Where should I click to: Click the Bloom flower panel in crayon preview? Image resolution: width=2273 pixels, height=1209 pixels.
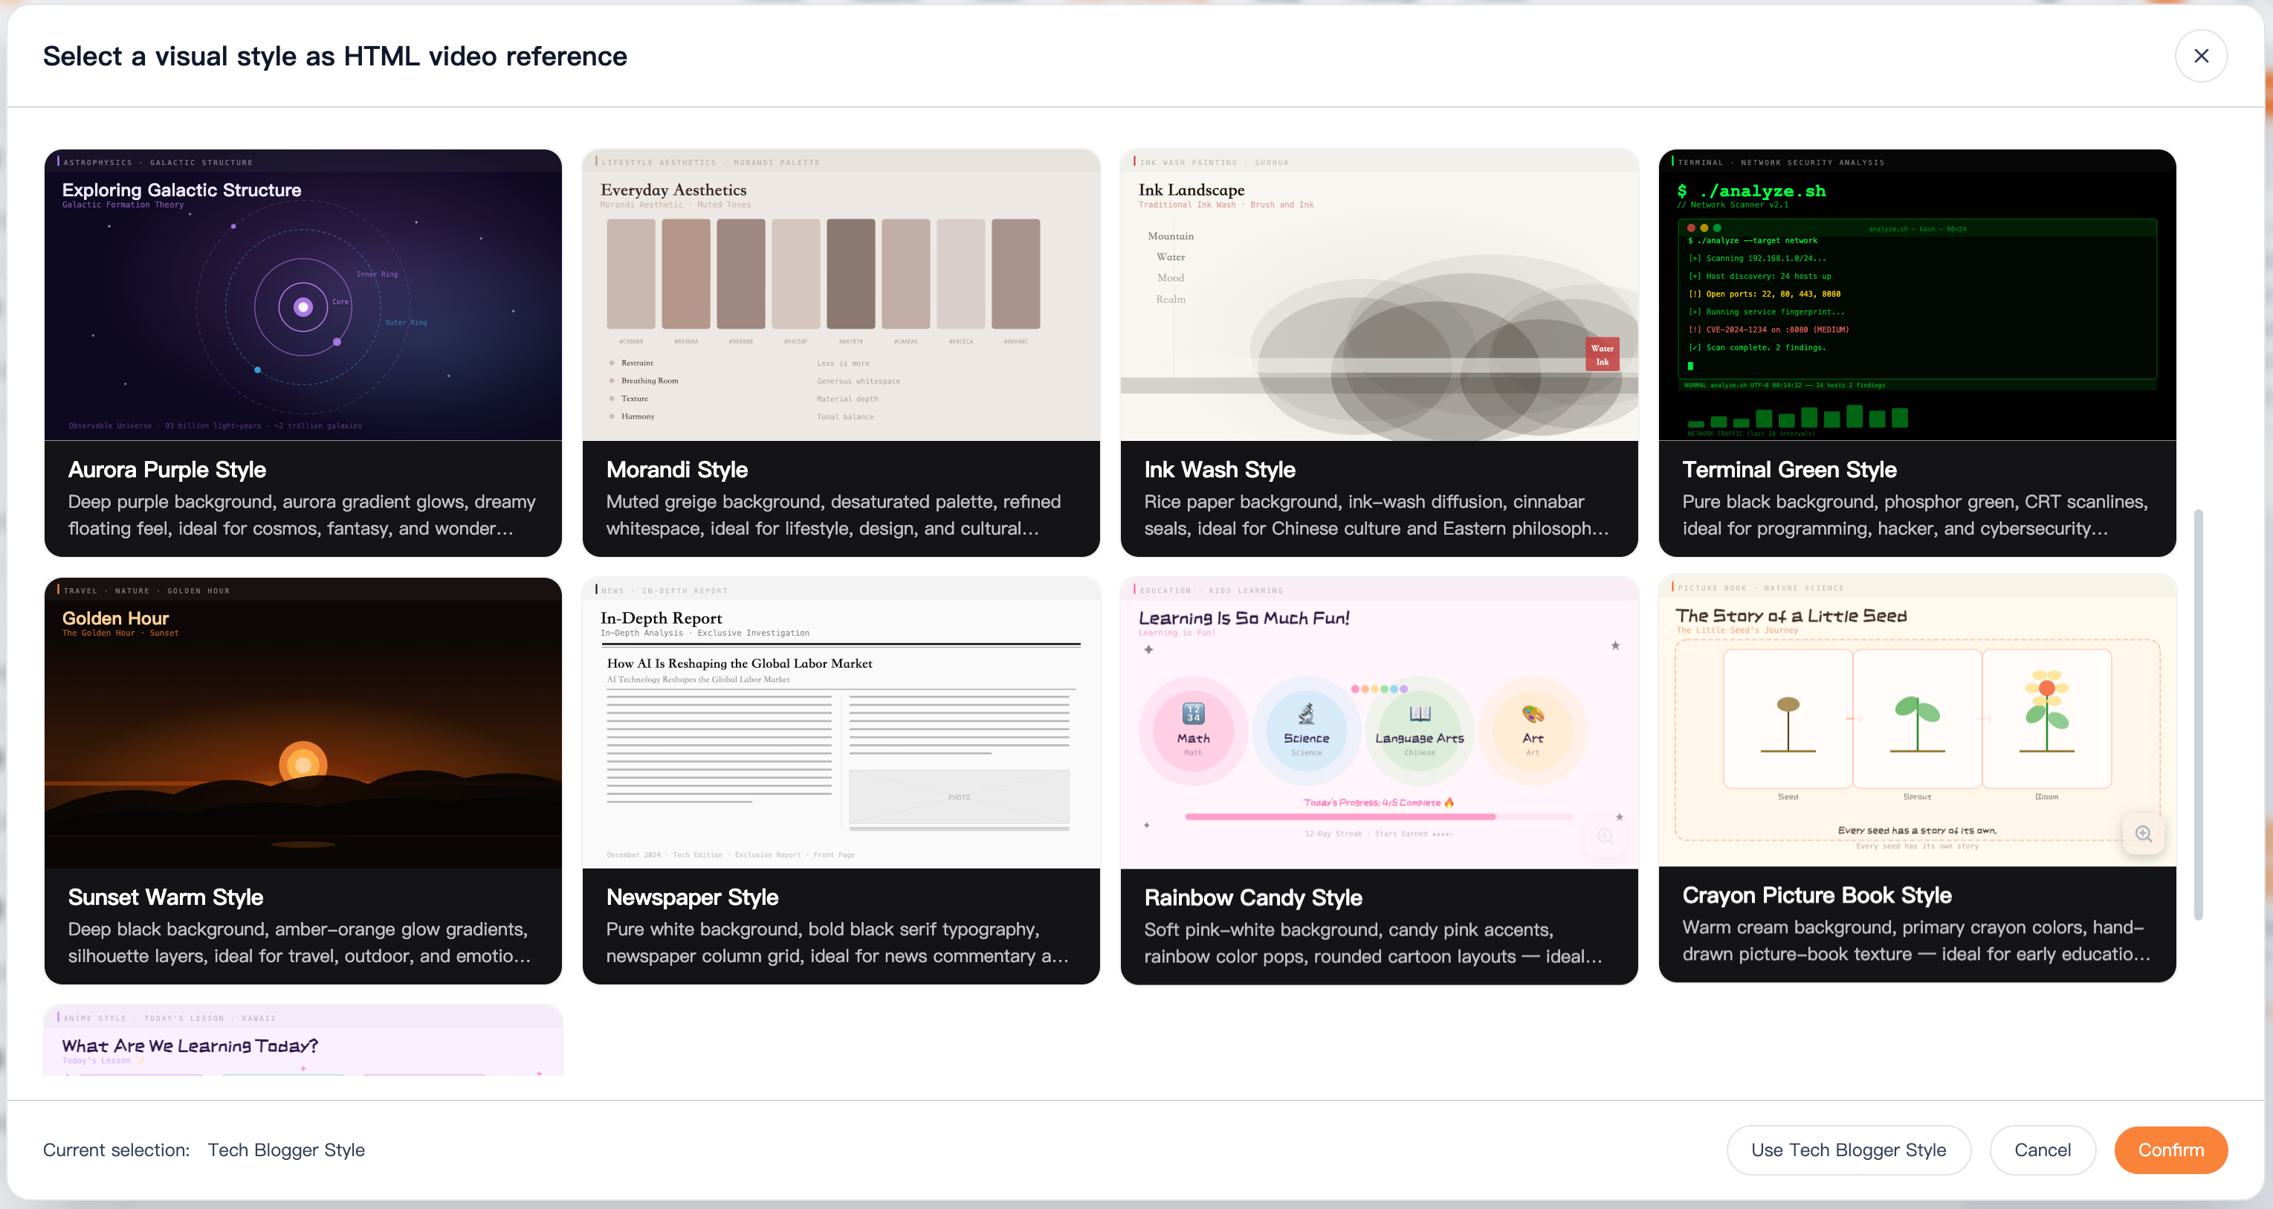2046,718
